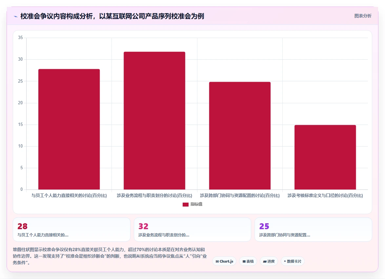
Task: Click card caption 涉及跨部门协同与资源配置...
Action: (x=285, y=235)
